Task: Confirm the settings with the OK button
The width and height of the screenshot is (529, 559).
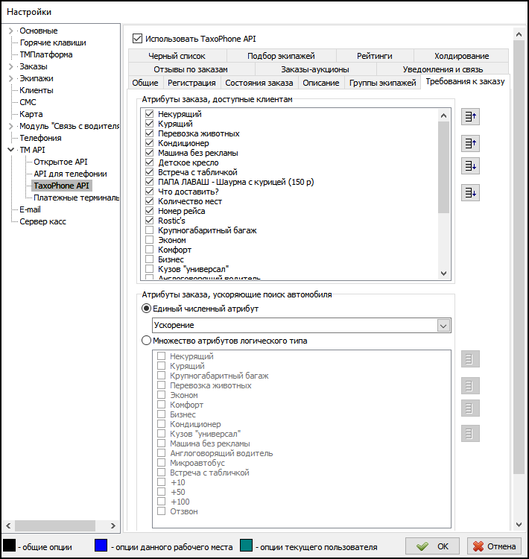Action: click(434, 546)
